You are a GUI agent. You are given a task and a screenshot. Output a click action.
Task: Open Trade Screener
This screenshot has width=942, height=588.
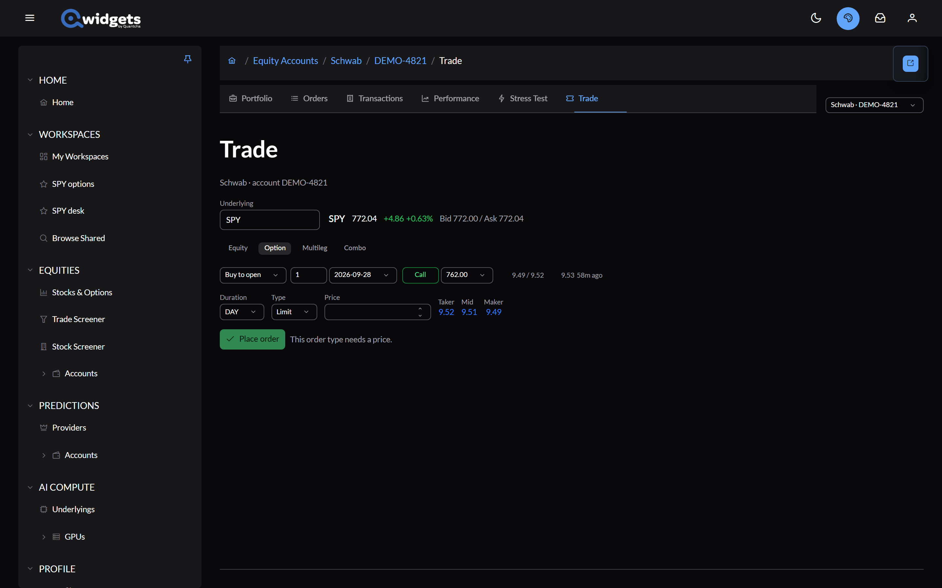point(78,319)
